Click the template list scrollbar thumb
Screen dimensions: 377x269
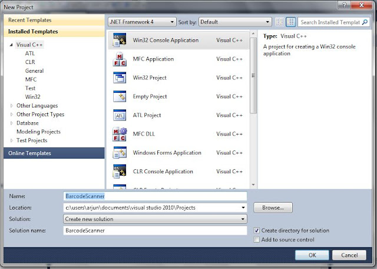coord(253,76)
